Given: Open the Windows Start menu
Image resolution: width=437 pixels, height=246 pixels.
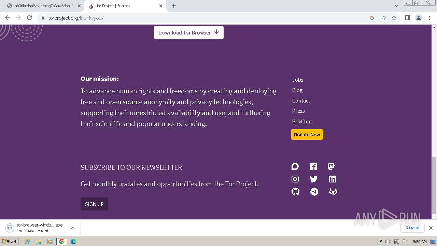Looking at the screenshot, I should coord(10,242).
